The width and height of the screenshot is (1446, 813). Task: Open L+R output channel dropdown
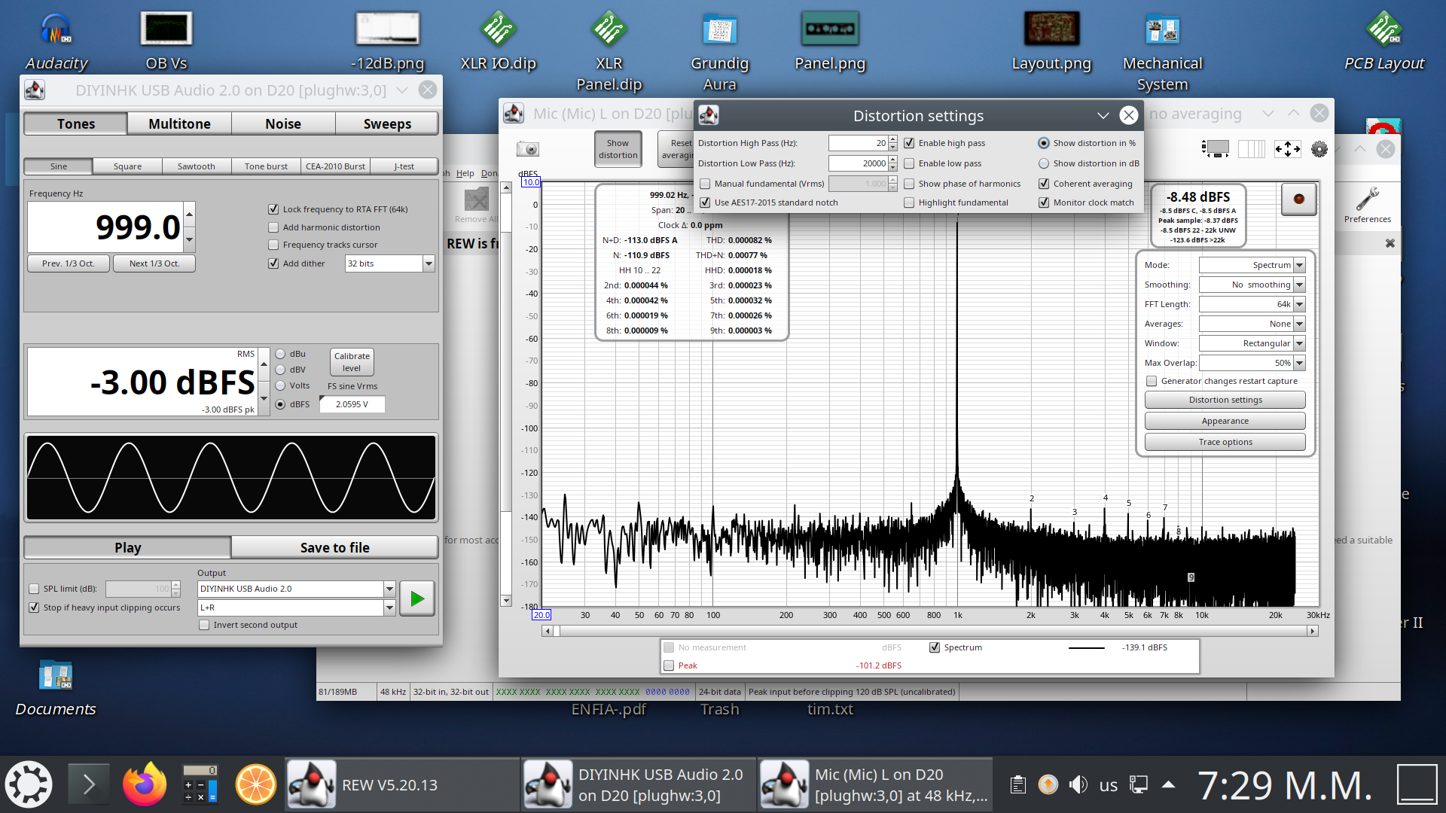(297, 607)
